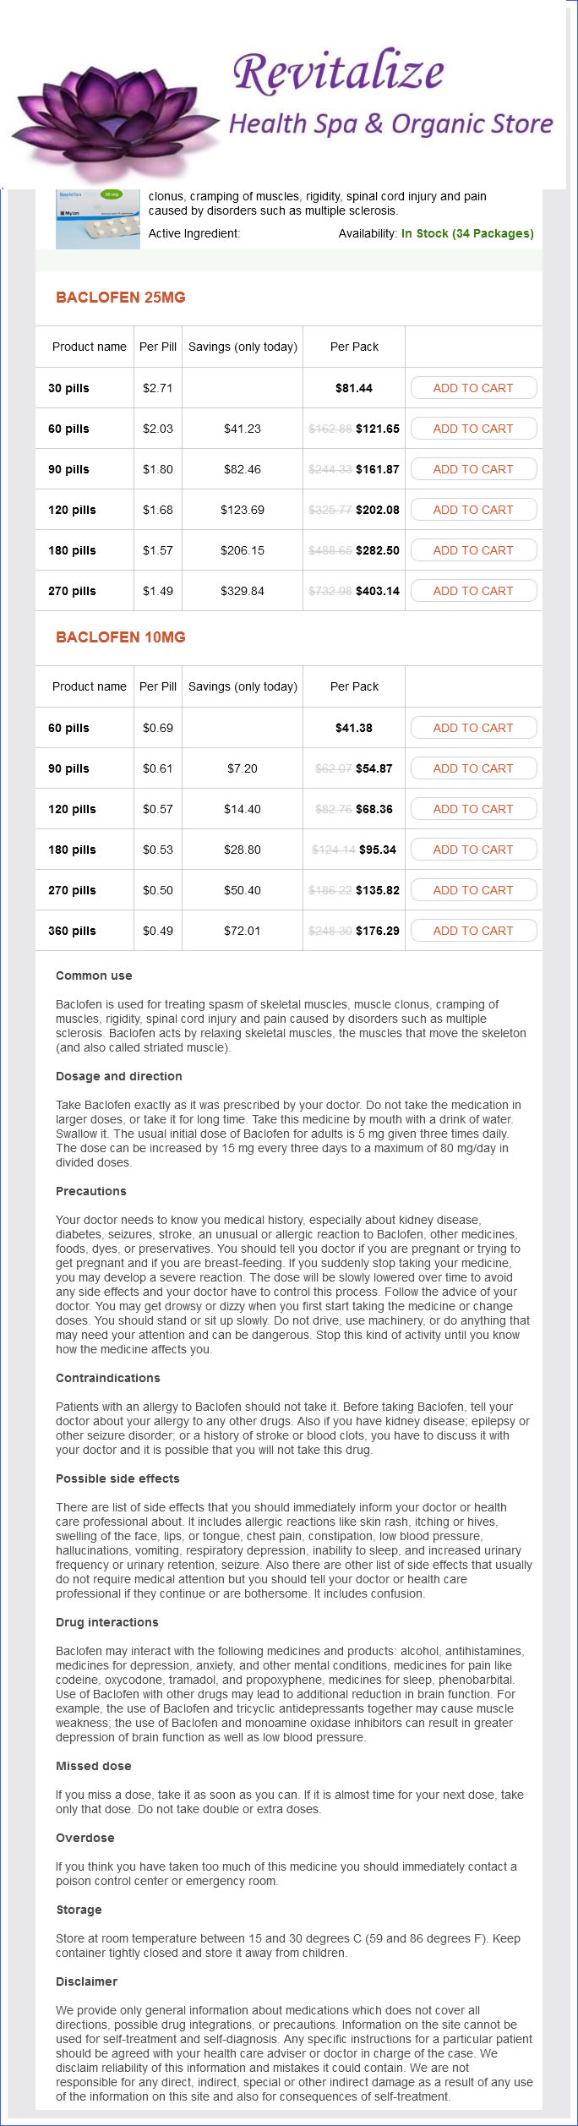Add 270 pills Baclofen 10mg to cart
The image size is (578, 2126).
(x=473, y=890)
